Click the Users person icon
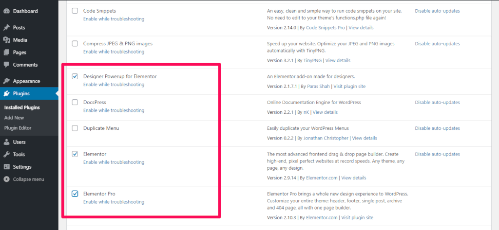The width and height of the screenshot is (499, 230). [x=6, y=142]
